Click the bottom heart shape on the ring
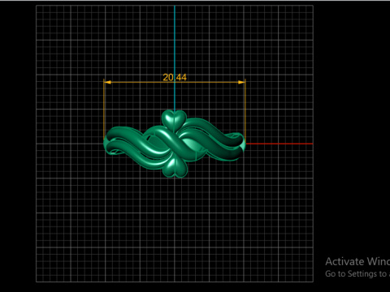The height and width of the screenshot is (292, 390). pos(175,168)
